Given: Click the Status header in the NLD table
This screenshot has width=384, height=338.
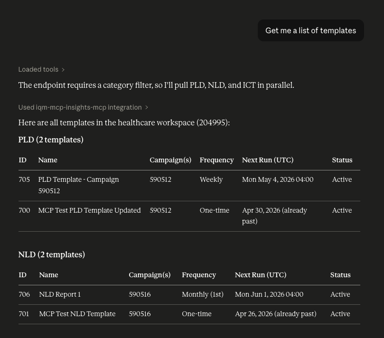Looking at the screenshot, I should (x=340, y=275).
